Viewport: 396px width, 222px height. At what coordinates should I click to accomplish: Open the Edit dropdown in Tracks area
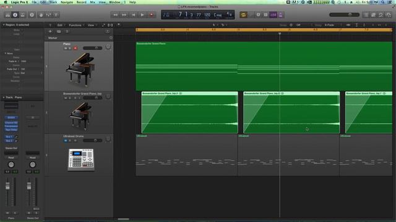coord(61,25)
